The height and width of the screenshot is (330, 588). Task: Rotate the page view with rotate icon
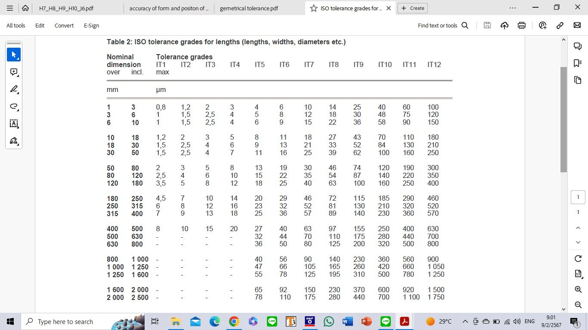tap(578, 258)
